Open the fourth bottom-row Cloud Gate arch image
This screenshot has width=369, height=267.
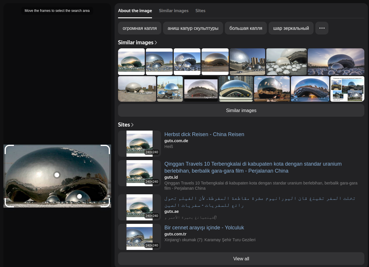(236, 89)
